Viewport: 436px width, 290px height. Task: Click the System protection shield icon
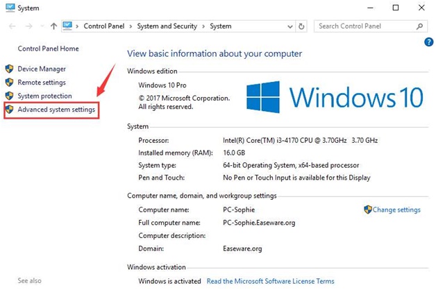coord(9,96)
